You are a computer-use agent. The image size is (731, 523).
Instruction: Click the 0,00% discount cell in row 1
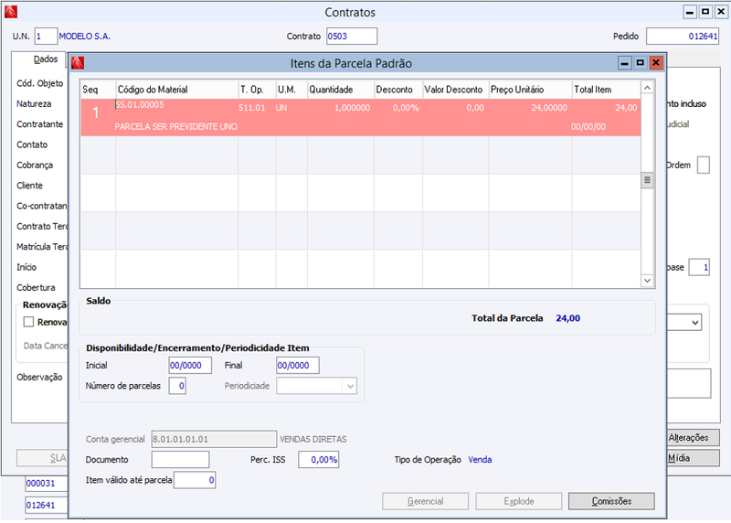tap(406, 108)
